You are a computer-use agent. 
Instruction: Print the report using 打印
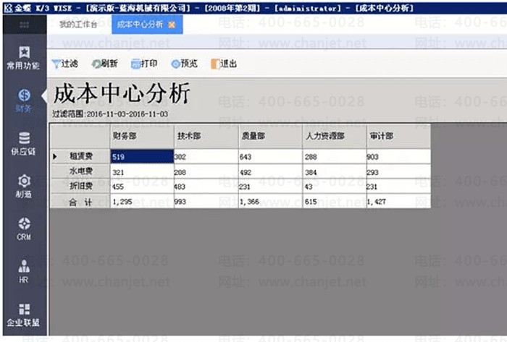tap(144, 64)
